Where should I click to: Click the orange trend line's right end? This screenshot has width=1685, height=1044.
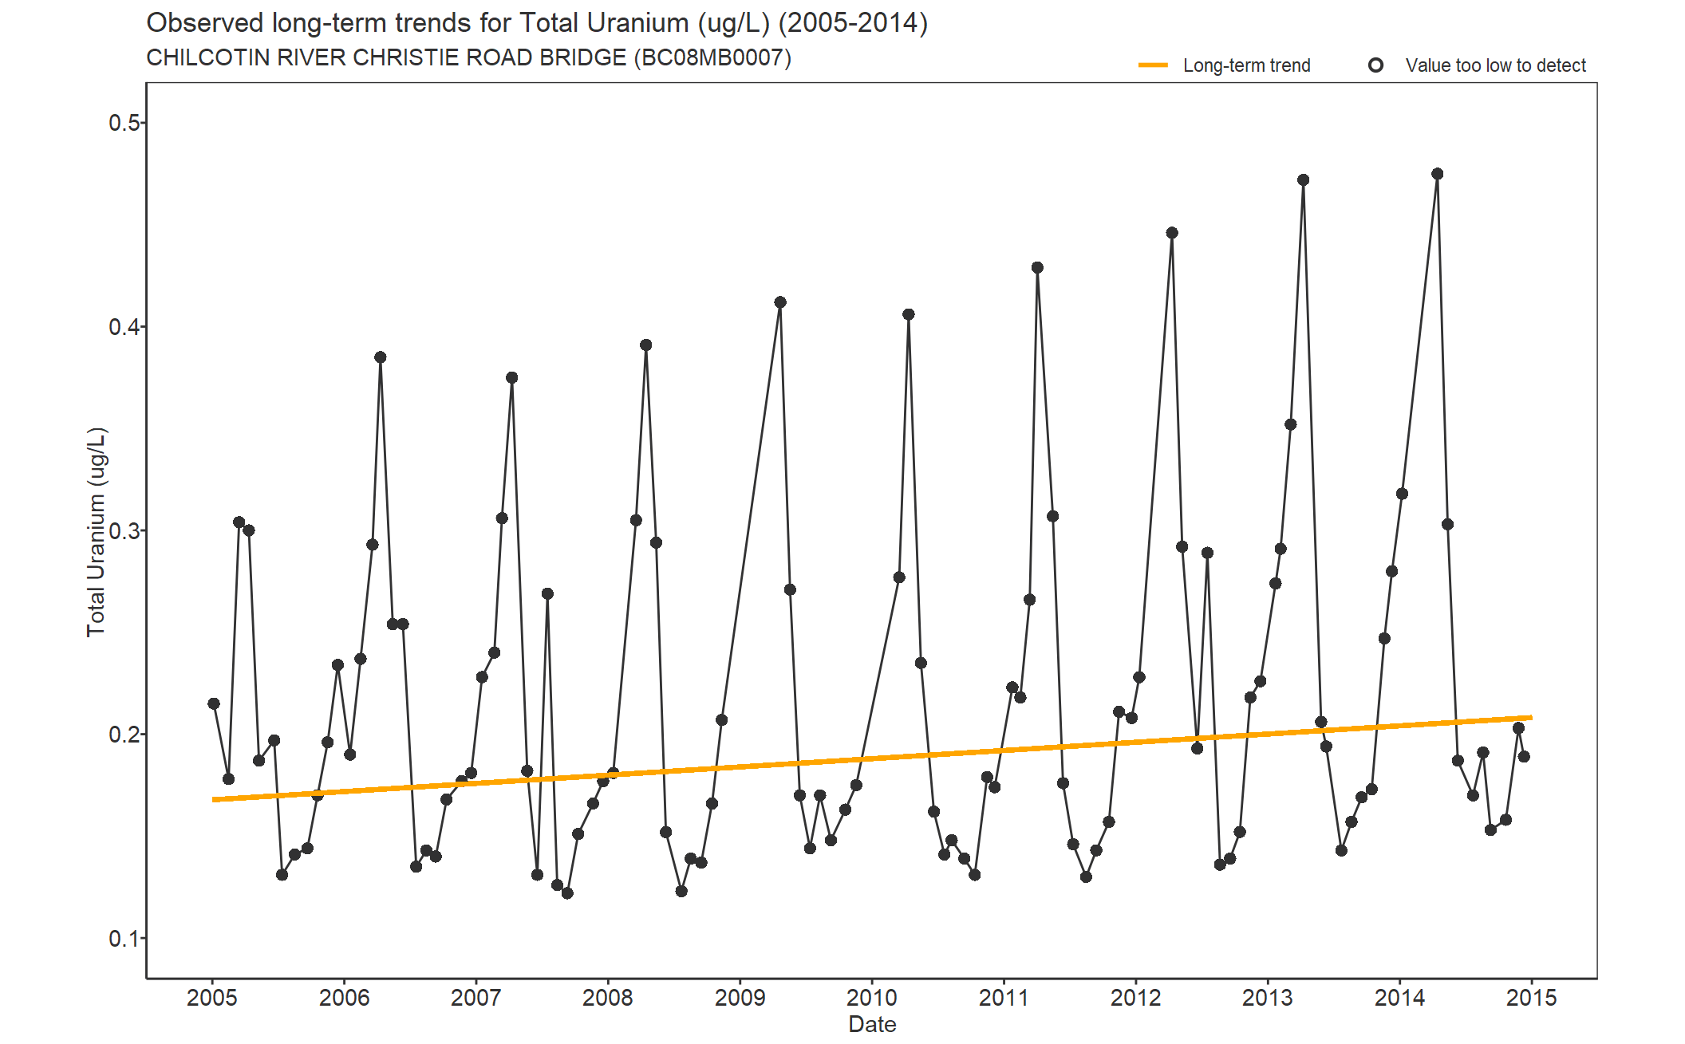click(1529, 718)
